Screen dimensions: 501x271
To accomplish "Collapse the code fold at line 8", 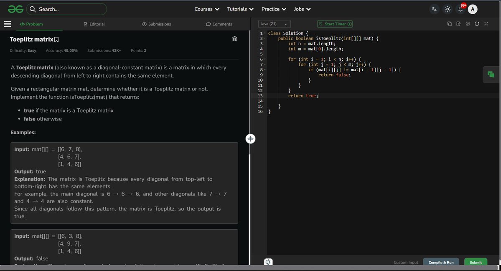I will tap(265, 70).
